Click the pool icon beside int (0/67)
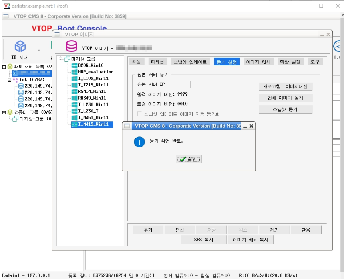Viewport: 344px width, 279px height. 15,79
